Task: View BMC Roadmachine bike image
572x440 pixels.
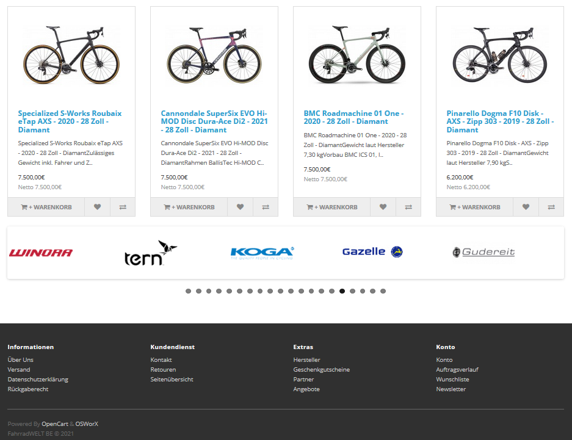Action: [x=357, y=55]
